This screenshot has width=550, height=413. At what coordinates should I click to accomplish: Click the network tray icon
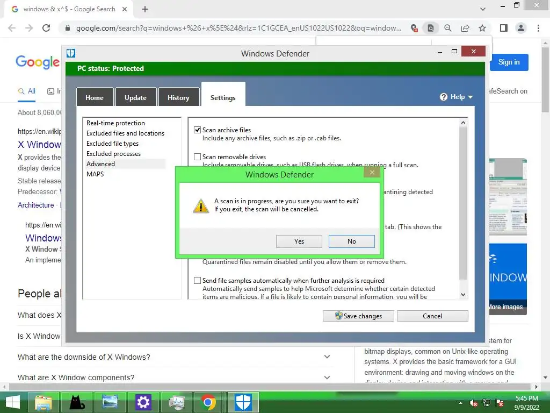tap(487, 403)
